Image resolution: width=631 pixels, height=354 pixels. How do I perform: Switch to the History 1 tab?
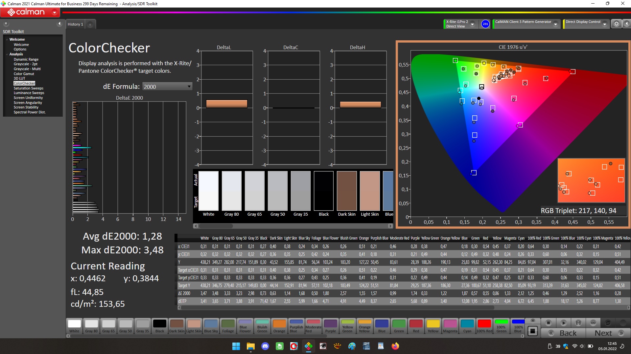coord(75,24)
